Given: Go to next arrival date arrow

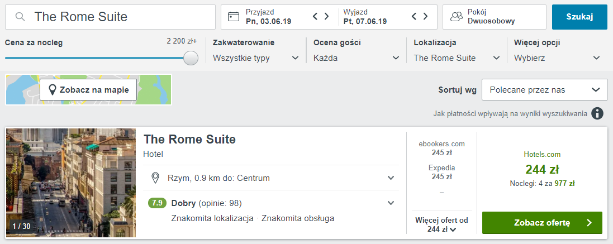Looking at the screenshot, I should [326, 16].
